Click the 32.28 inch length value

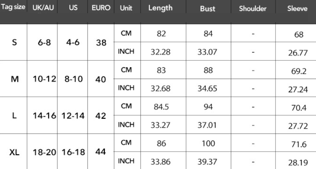[160, 52]
